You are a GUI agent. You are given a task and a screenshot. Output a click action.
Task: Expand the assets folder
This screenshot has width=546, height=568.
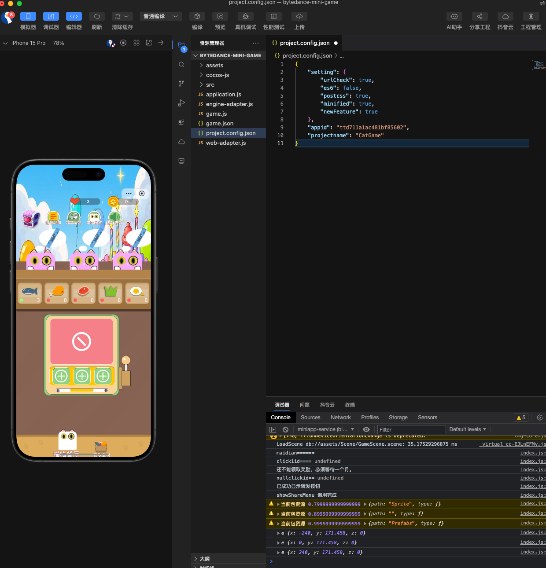coord(229,65)
